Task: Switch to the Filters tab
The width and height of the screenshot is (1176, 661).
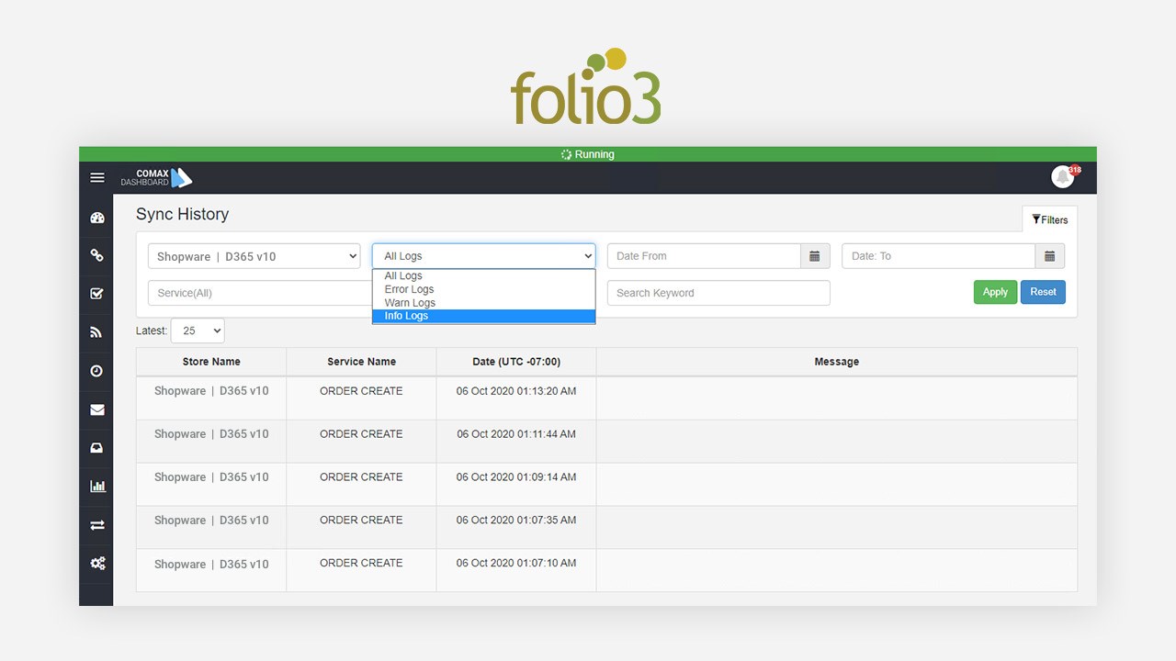Action: tap(1050, 219)
